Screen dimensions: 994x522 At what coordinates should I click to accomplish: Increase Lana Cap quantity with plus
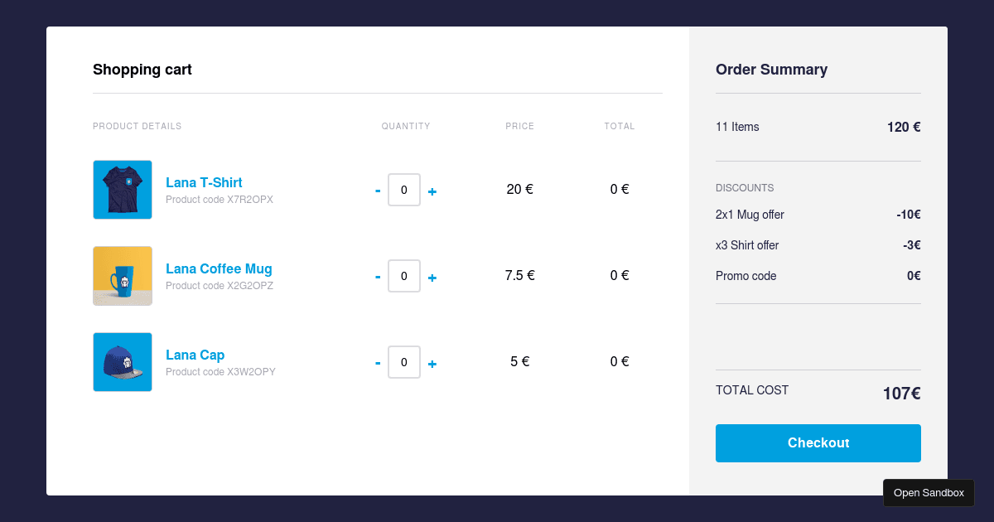(x=432, y=364)
